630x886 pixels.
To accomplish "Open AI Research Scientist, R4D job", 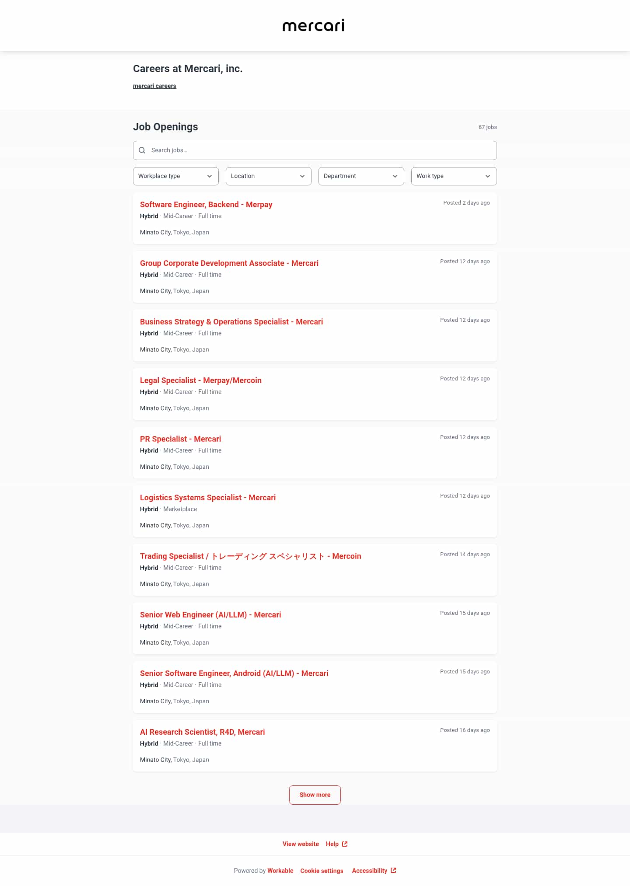I will point(203,732).
